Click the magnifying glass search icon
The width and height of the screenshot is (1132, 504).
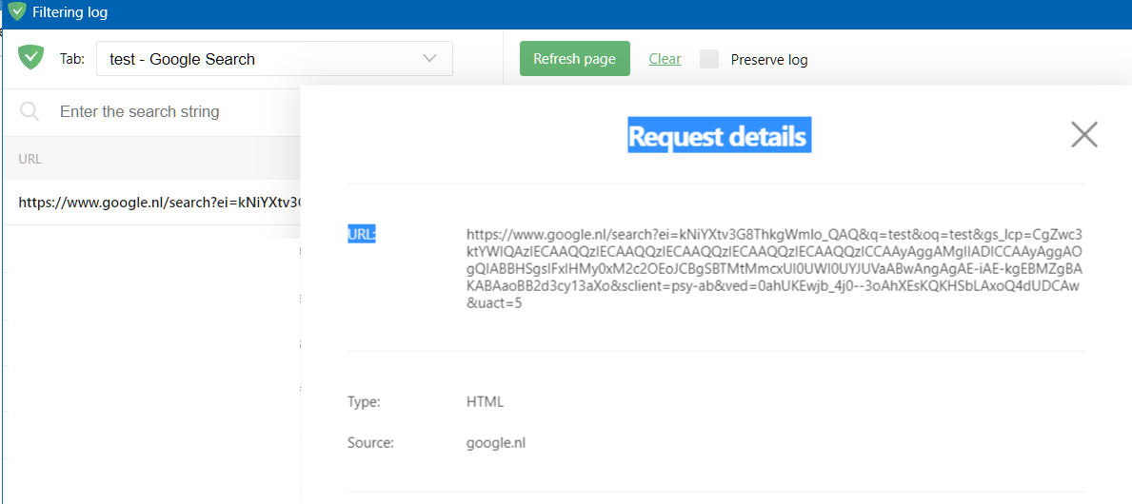(x=30, y=112)
